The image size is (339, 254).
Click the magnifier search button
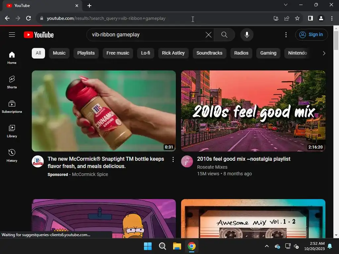[224, 34]
